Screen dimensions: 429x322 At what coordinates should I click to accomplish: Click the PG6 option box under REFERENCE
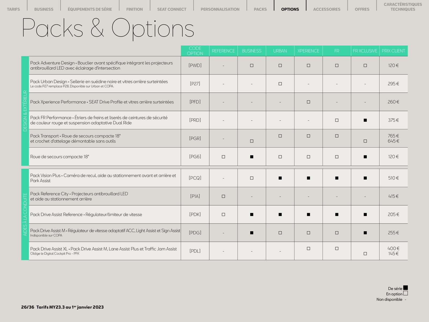223,157
